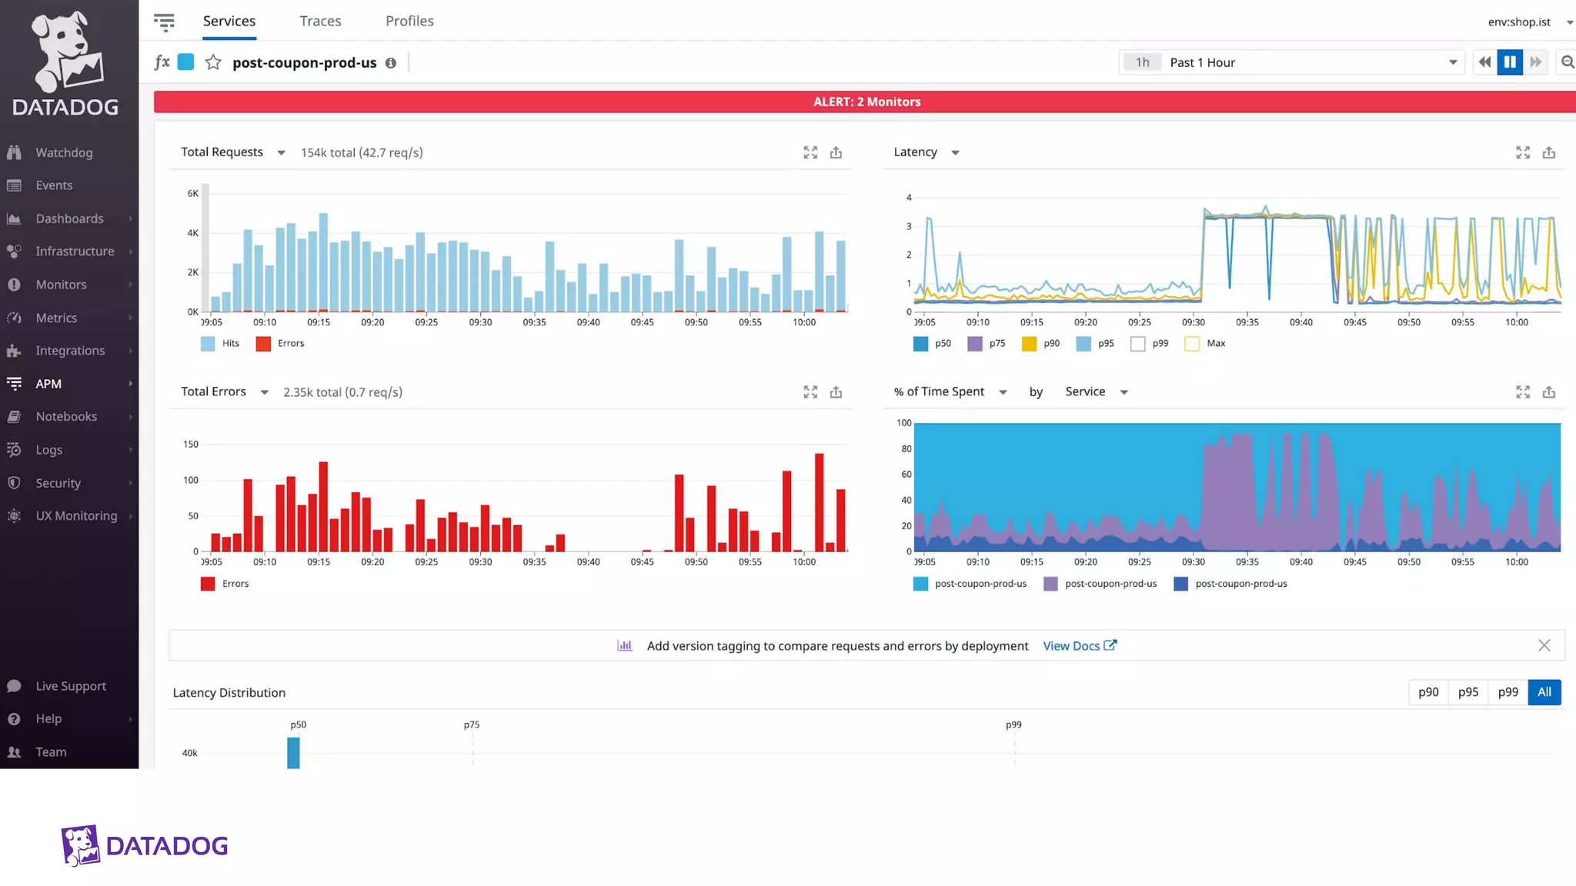This screenshot has height=886, width=1576.
Task: Select the p95 latency distribution filter
Action: 1468,692
